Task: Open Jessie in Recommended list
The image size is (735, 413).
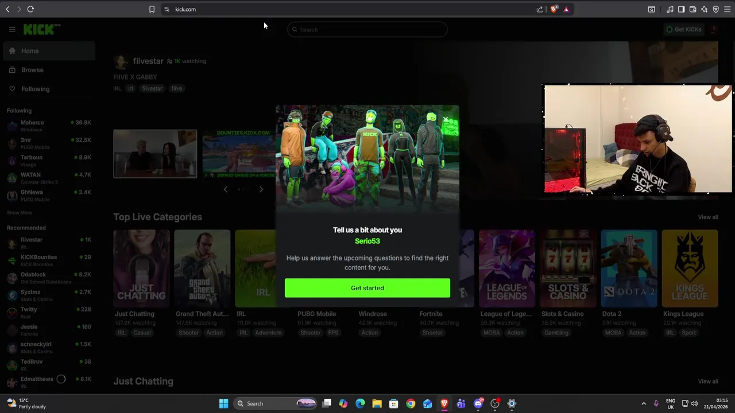Action: (x=49, y=330)
